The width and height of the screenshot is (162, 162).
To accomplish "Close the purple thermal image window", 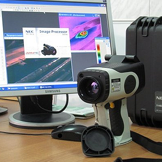I will [99, 16].
